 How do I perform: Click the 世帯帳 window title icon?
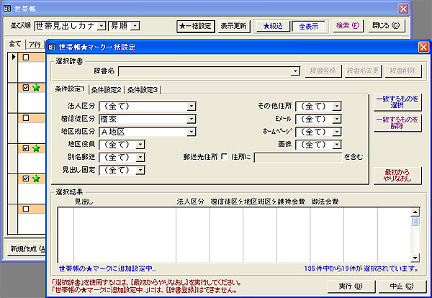pos(7,7)
